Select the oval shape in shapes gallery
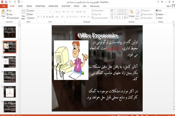The image size is (175, 116). (x=122, y=11)
